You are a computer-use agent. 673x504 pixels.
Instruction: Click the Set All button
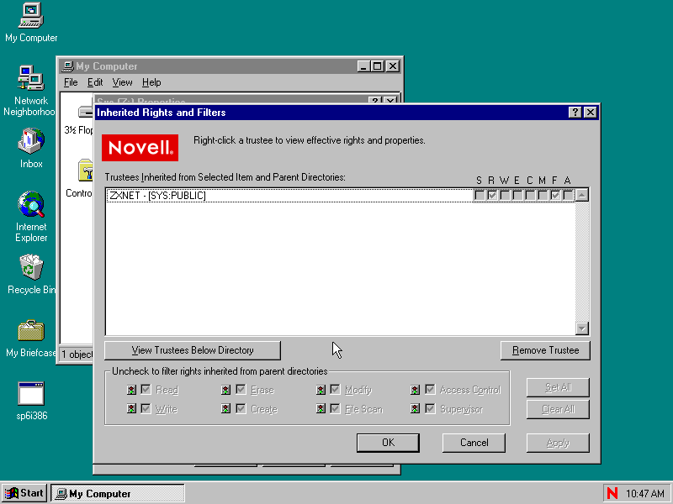pyautogui.click(x=558, y=387)
